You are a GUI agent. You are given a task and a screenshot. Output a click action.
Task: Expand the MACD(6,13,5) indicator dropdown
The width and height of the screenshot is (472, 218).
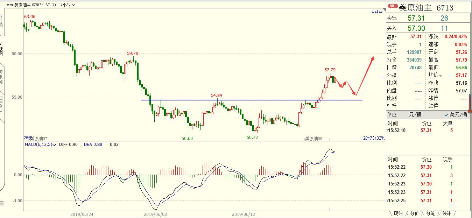point(54,145)
